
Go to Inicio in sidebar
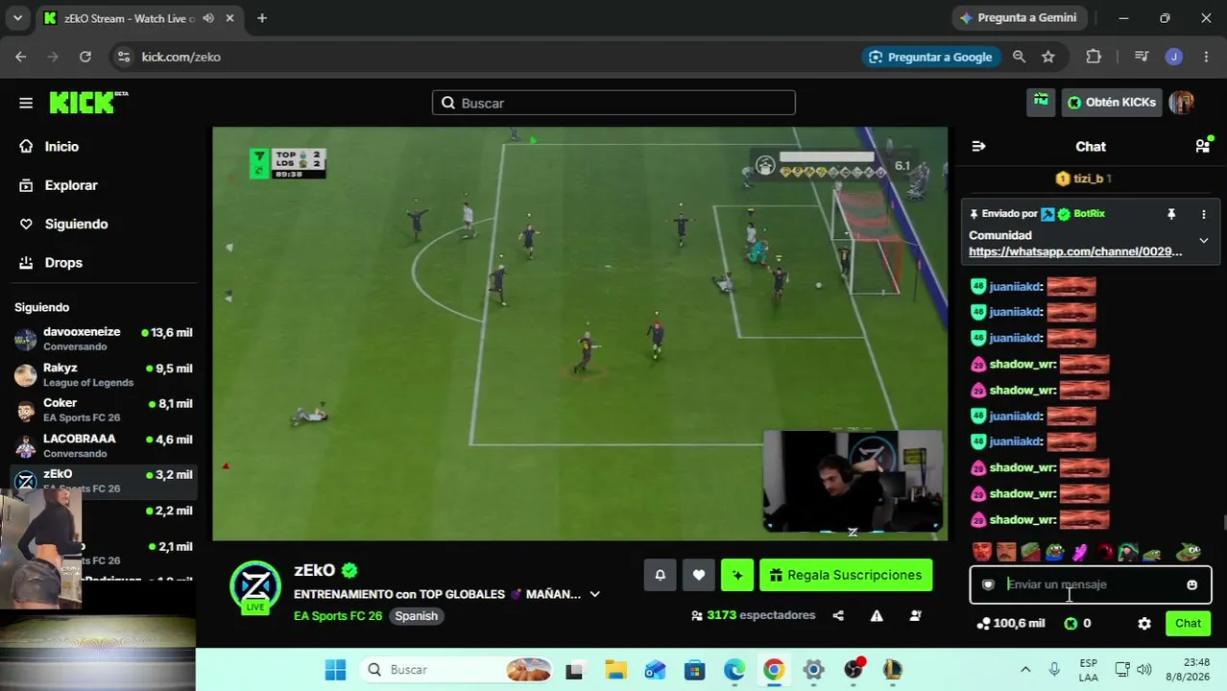click(x=61, y=147)
